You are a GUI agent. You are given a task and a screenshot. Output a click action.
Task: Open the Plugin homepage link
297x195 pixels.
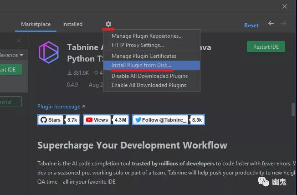point(61,107)
